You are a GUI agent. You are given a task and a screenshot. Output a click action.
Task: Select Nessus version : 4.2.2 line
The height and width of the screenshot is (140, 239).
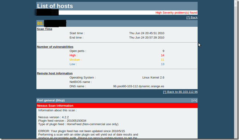pyautogui.click(x=54, y=117)
